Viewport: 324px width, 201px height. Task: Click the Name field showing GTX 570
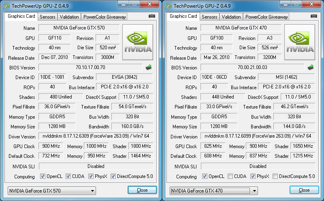click(x=79, y=28)
